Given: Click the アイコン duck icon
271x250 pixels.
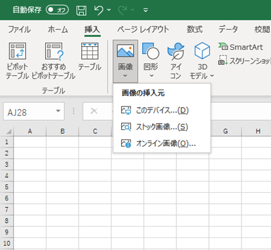Looking at the screenshot, I should (x=176, y=51).
